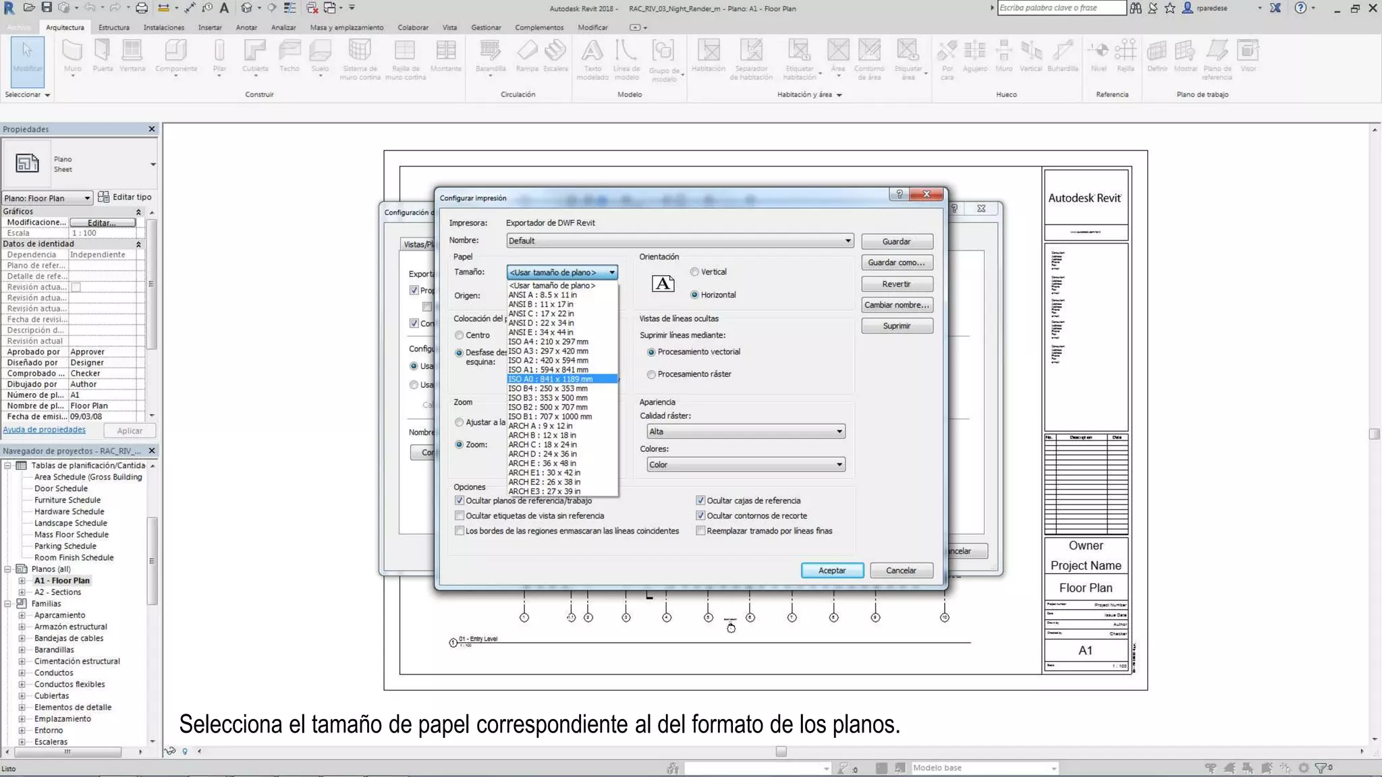Select the Agujero shaft opening tool
This screenshot has width=1382, height=777.
tap(975, 56)
